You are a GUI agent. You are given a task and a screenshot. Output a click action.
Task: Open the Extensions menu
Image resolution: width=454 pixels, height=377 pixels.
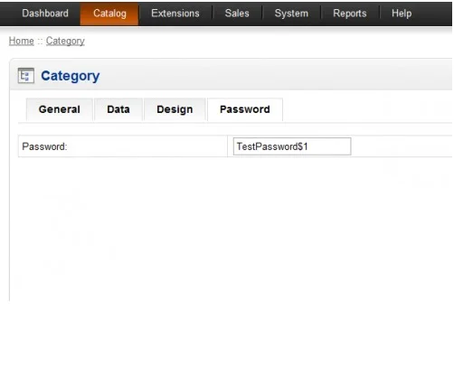pos(175,14)
